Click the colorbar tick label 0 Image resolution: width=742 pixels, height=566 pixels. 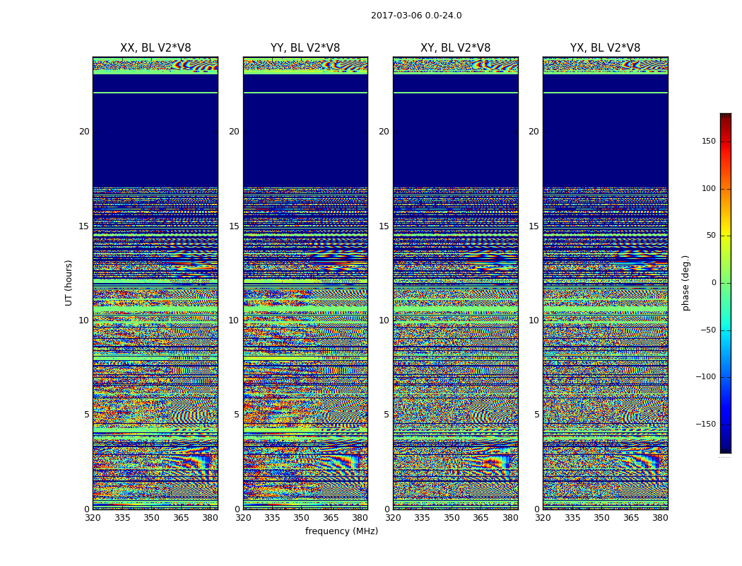pos(713,283)
